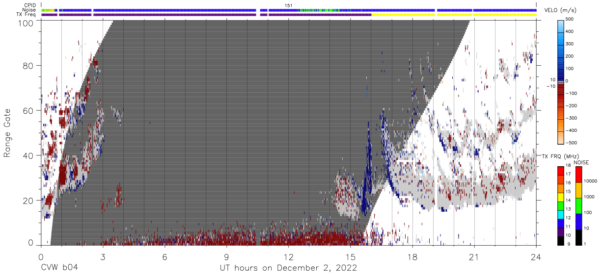Click the x-axis tick label '3'
The image size is (603, 278).
pyautogui.click(x=103, y=256)
